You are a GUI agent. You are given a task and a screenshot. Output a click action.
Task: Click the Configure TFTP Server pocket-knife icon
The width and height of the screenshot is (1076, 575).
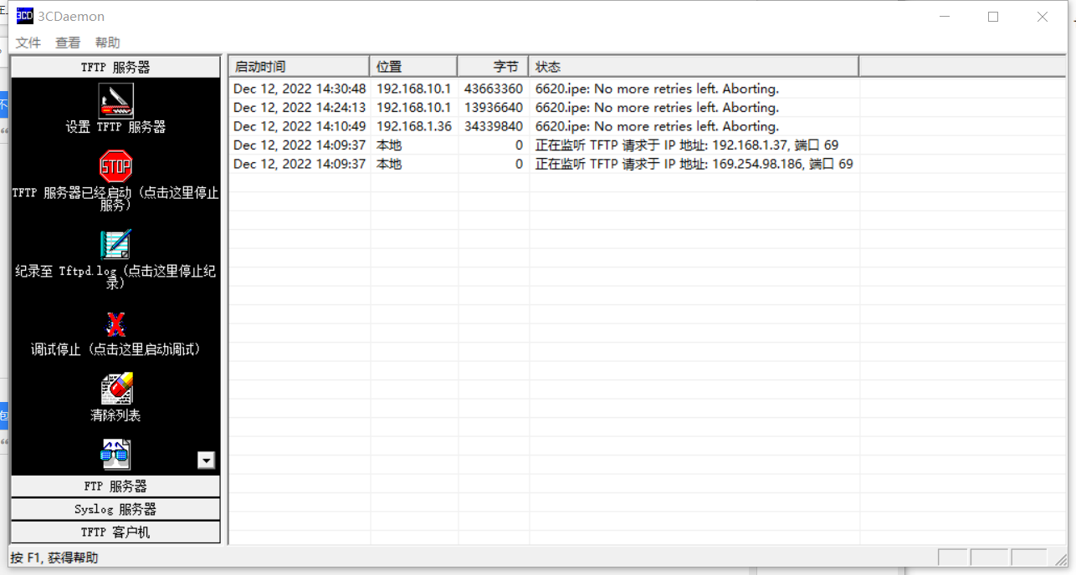click(115, 100)
